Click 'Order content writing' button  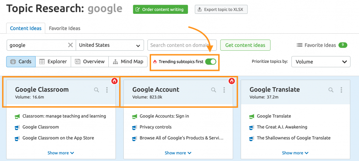click(160, 9)
